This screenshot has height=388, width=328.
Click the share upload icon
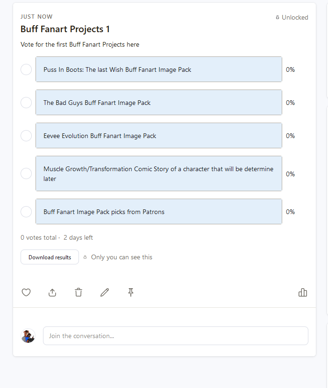(x=52, y=292)
